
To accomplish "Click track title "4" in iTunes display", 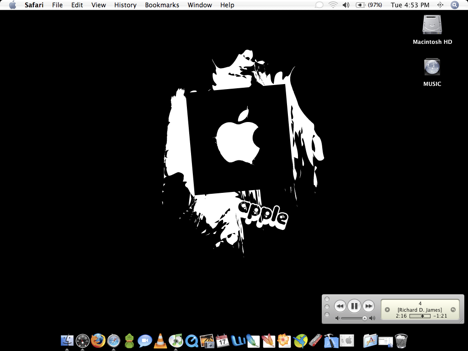I will 420,303.
